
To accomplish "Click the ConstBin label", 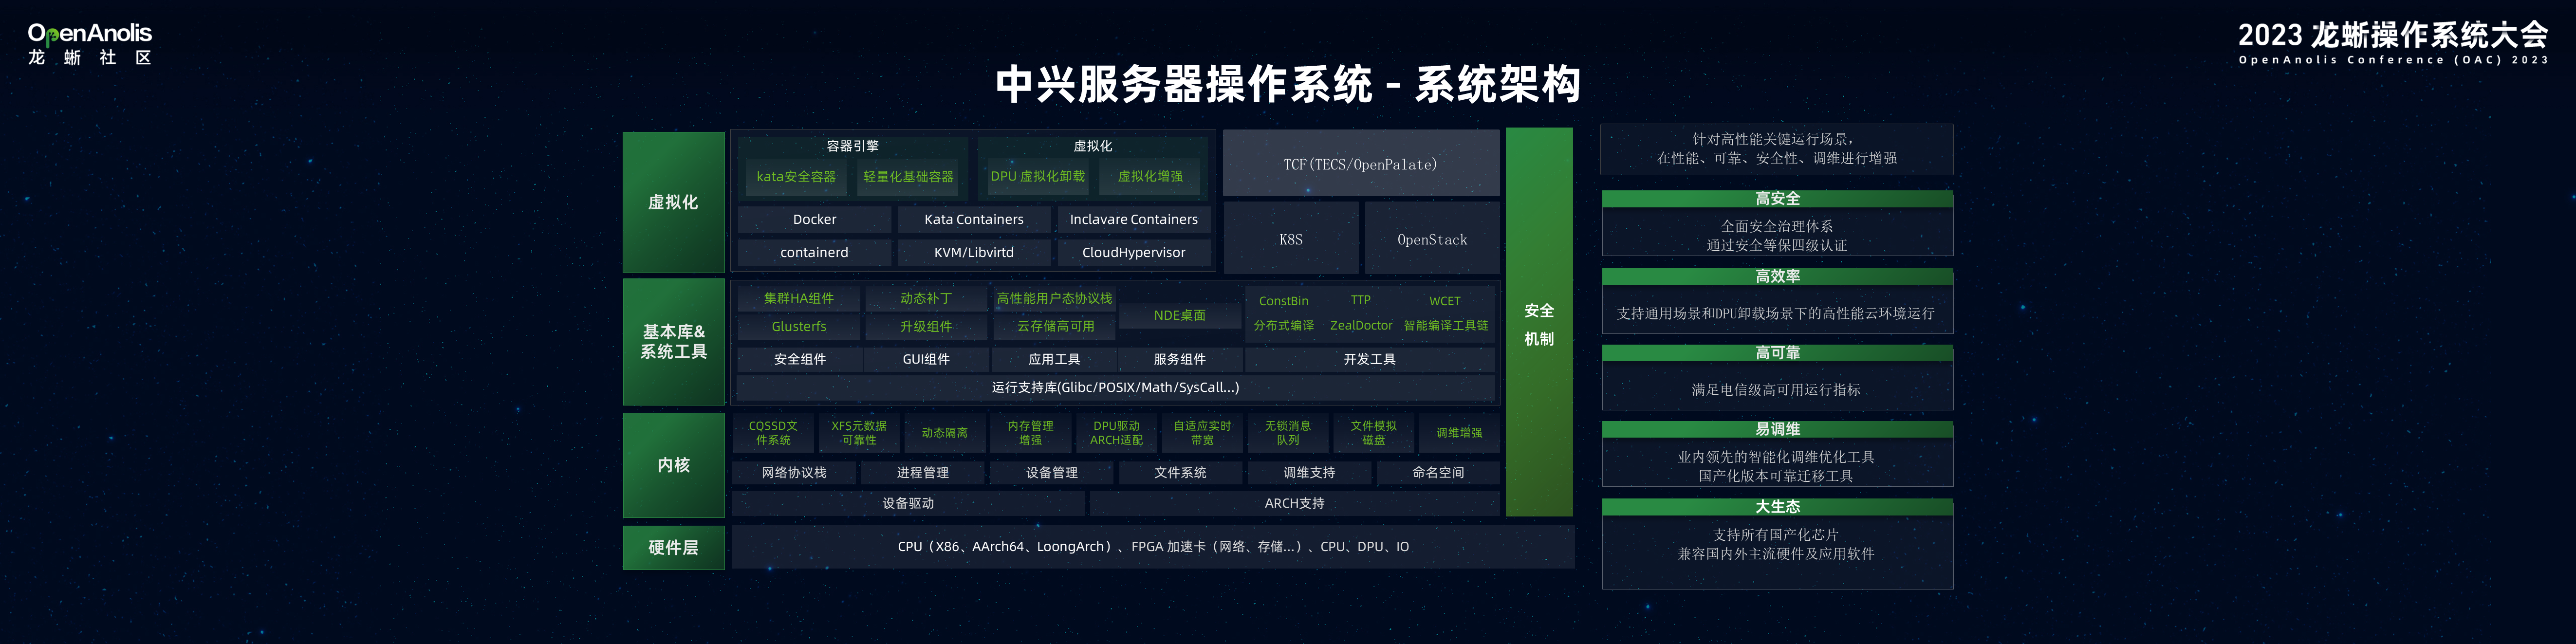I will point(1283,301).
